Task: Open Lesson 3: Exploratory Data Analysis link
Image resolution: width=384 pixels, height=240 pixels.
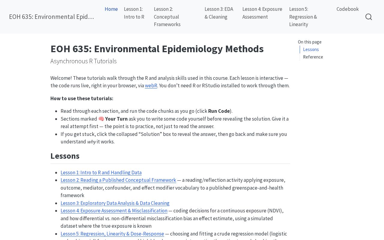Action: click(x=115, y=203)
